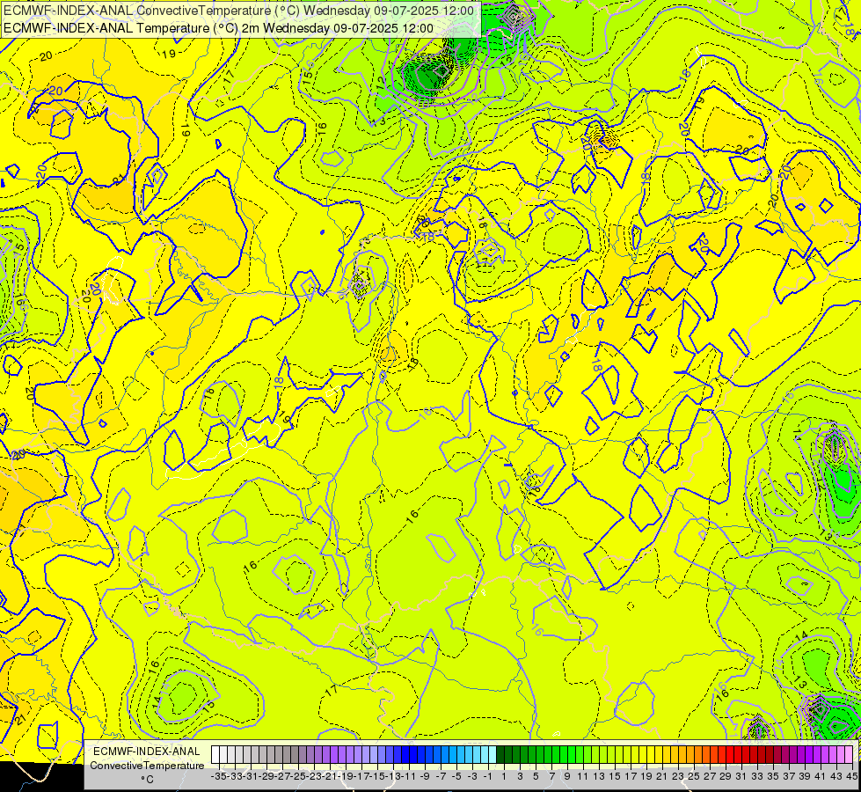The image size is (861, 792).
Task: Click the legend scale value '29'
Action: coord(726,776)
